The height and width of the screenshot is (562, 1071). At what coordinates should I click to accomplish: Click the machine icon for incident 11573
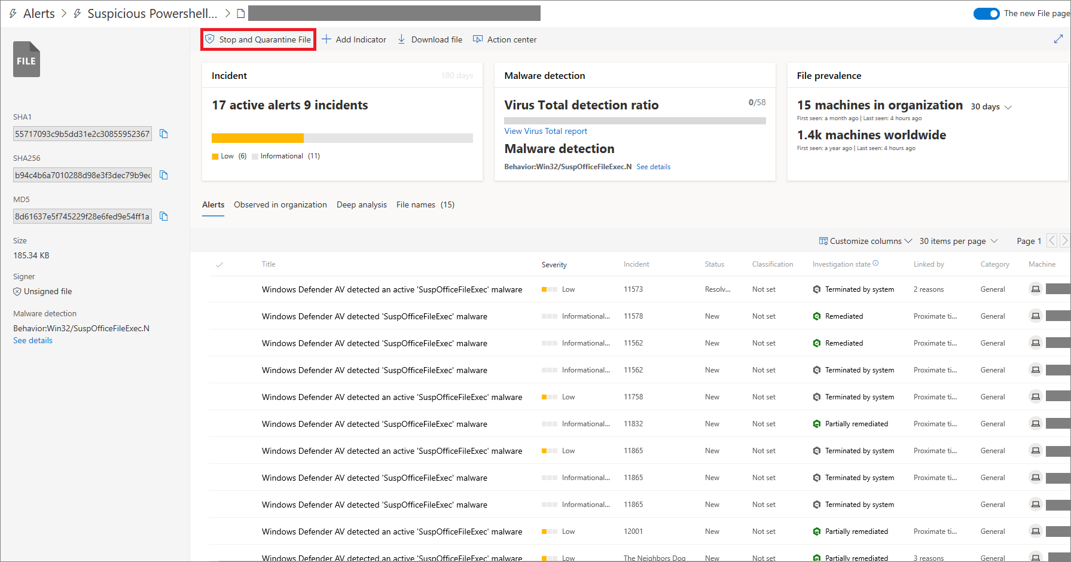click(1035, 289)
